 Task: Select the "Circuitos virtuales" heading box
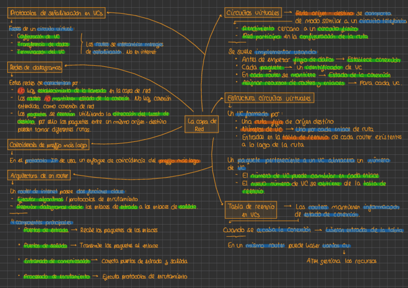click(253, 13)
